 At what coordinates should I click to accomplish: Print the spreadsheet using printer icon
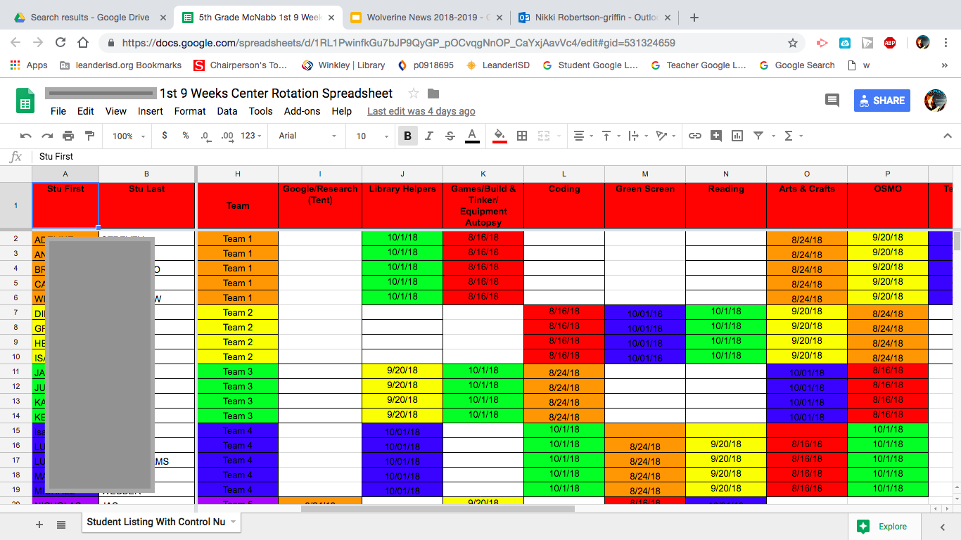[68, 136]
